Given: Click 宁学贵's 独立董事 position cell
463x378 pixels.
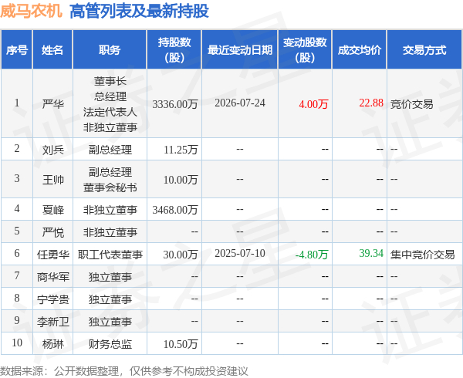Looking at the screenshot, I should pyautogui.click(x=110, y=299).
